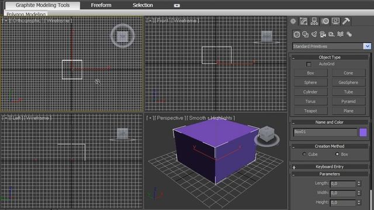Screen dimensions: 374x210
Task: Expand the Keyboard Entry rollout
Action: click(330, 167)
